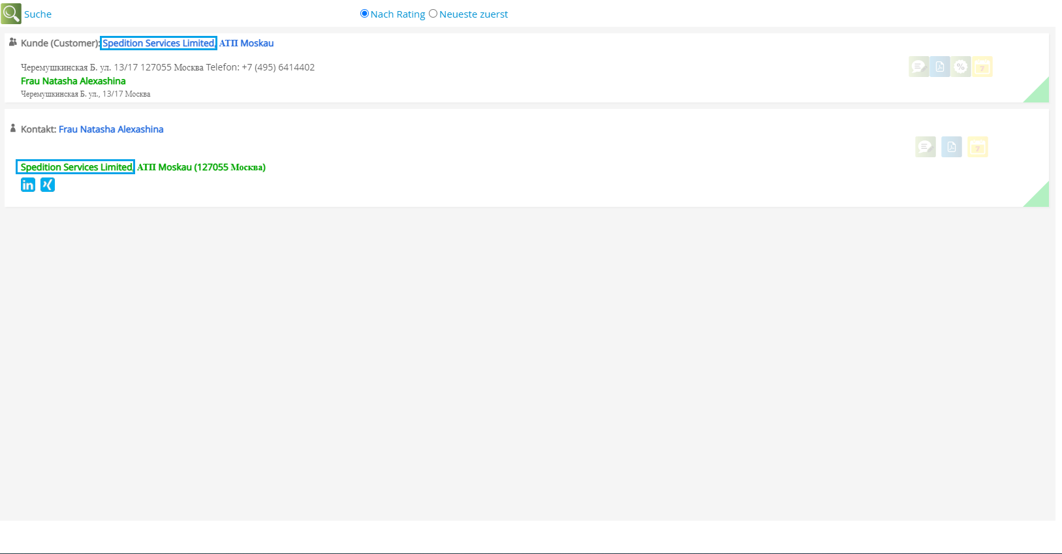Viewport: 1062px width, 554px height.
Task: Open the LinkedIn profile icon
Action: pos(28,185)
